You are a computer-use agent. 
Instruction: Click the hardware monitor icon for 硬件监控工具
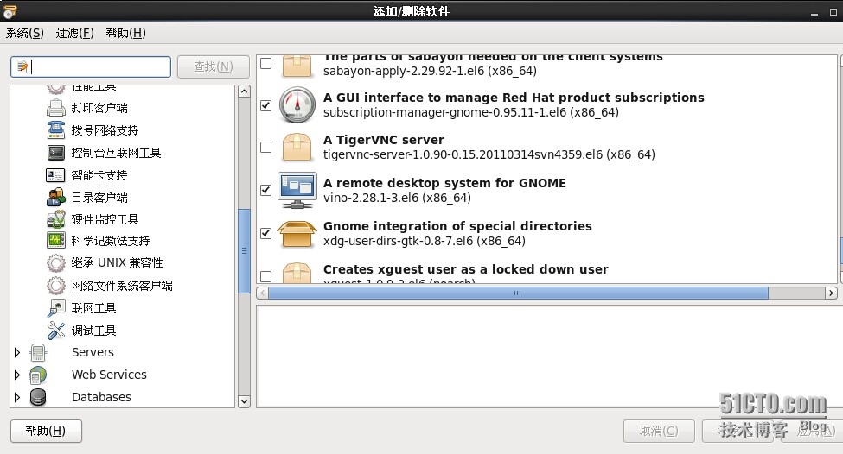click(x=56, y=219)
